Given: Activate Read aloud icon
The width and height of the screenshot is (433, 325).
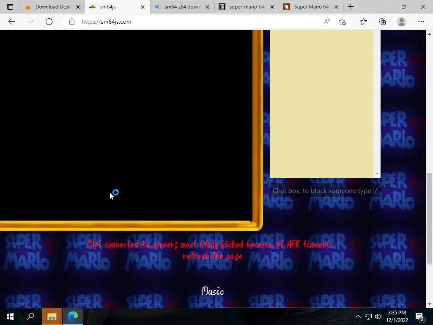Looking at the screenshot, I should click(x=327, y=22).
